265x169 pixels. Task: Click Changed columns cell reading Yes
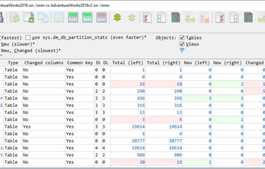click(x=44, y=127)
